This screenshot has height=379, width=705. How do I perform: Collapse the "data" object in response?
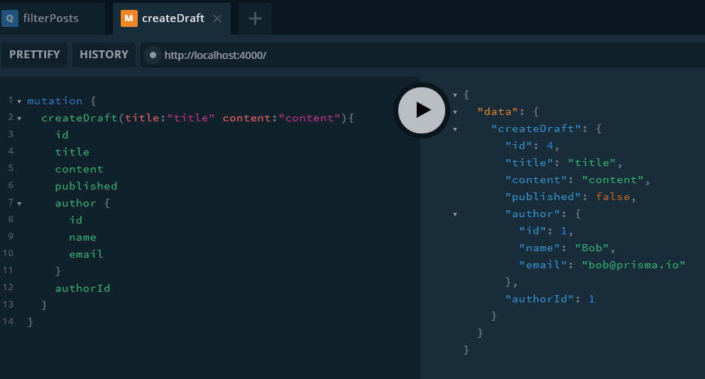click(455, 112)
